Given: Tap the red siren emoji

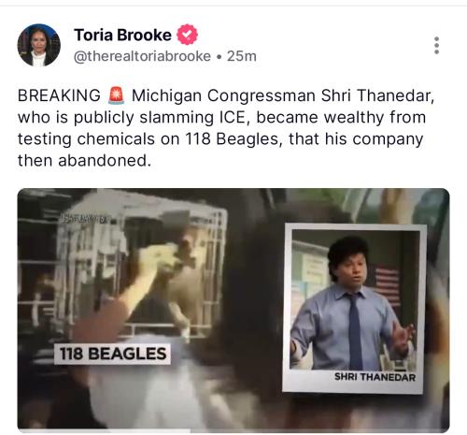Looking at the screenshot, I should (x=116, y=95).
